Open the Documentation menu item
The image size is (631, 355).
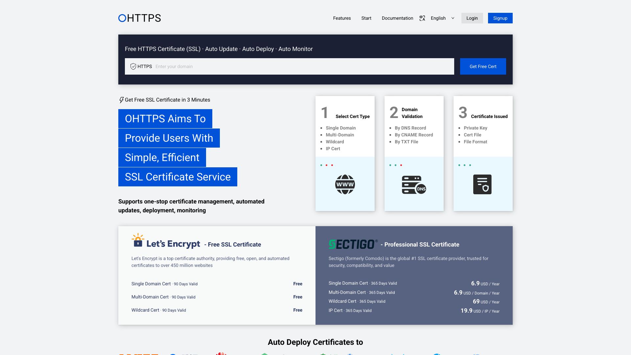coord(397,18)
